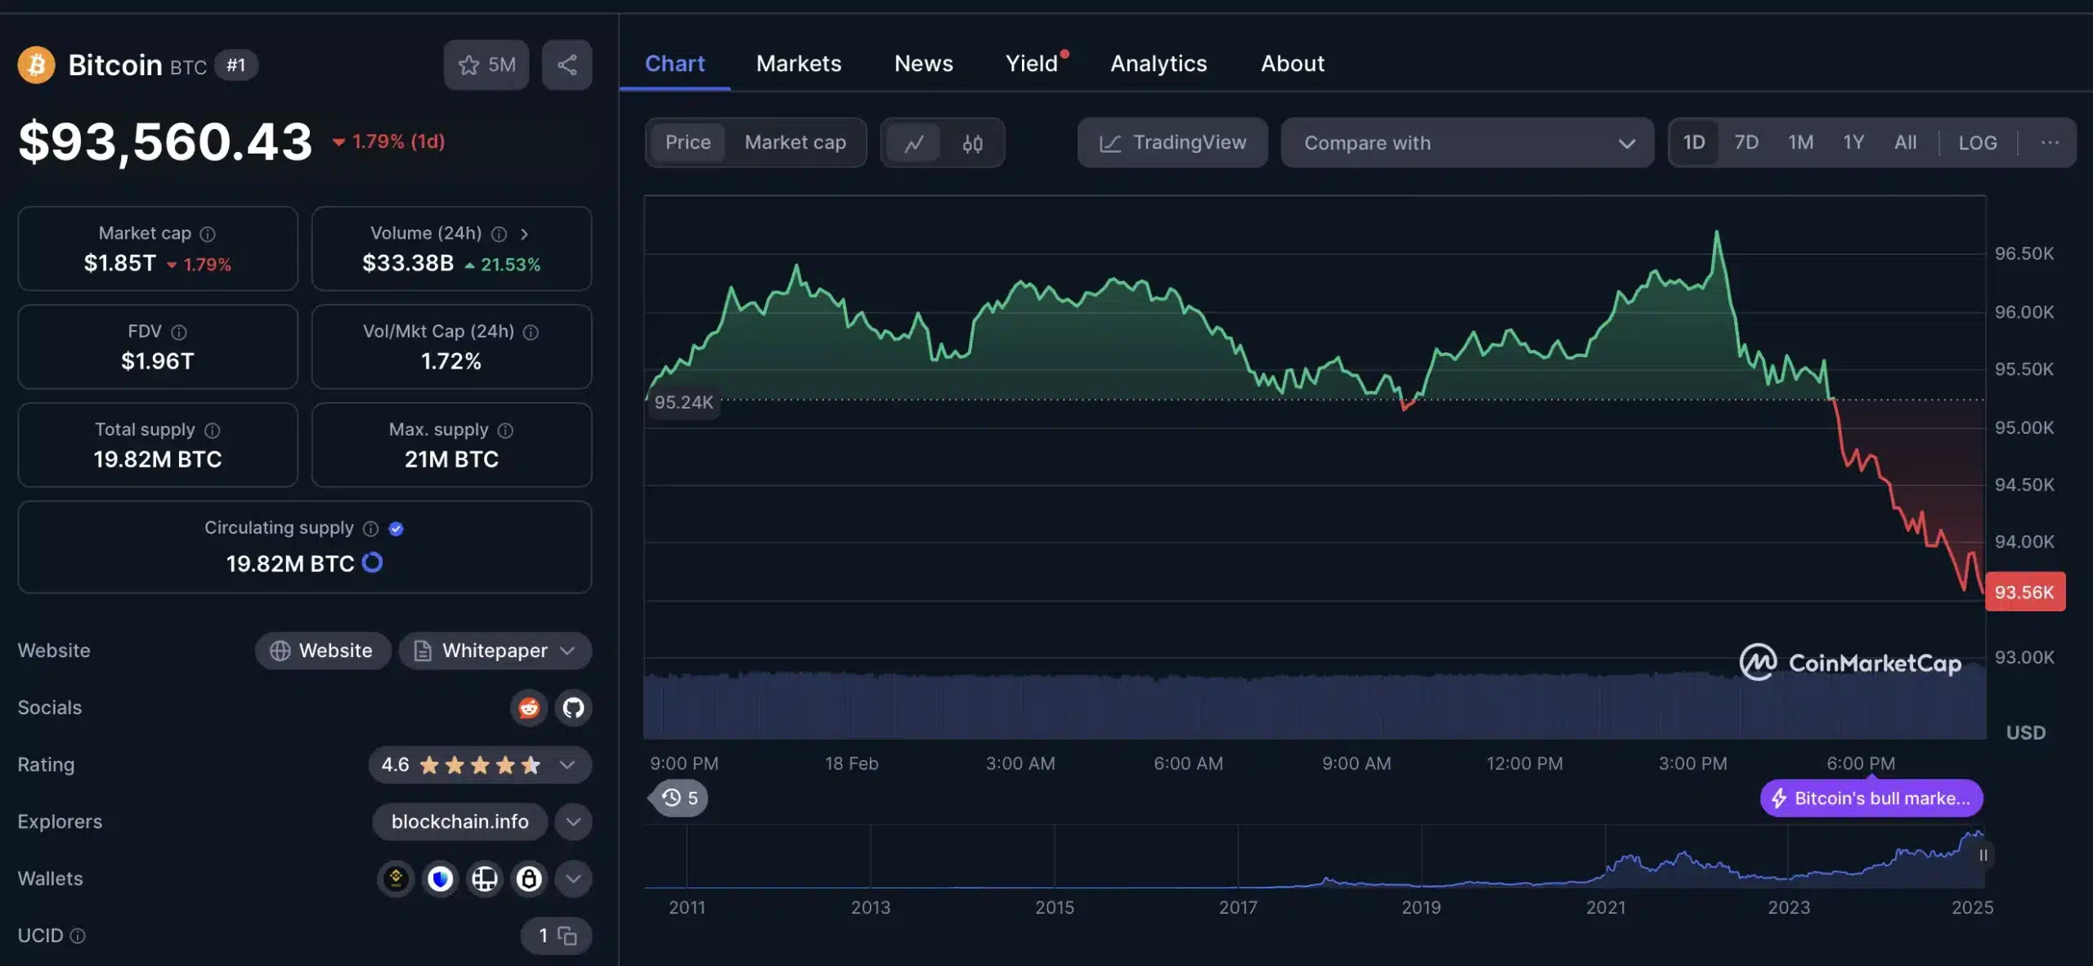Copy the UCID value
2093x966 pixels.
click(x=567, y=936)
